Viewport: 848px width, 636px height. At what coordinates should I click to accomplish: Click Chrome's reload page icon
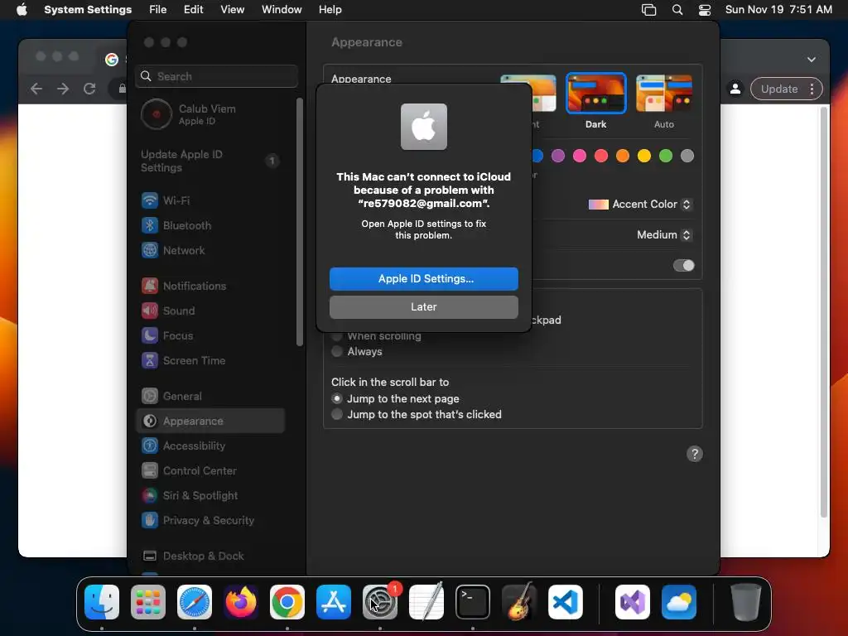(89, 89)
